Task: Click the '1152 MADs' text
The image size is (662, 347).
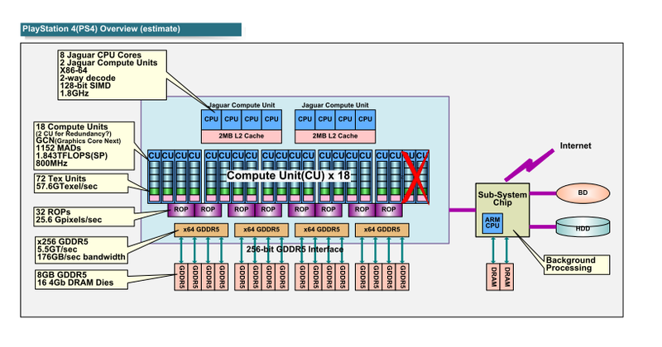Action: click(58, 148)
